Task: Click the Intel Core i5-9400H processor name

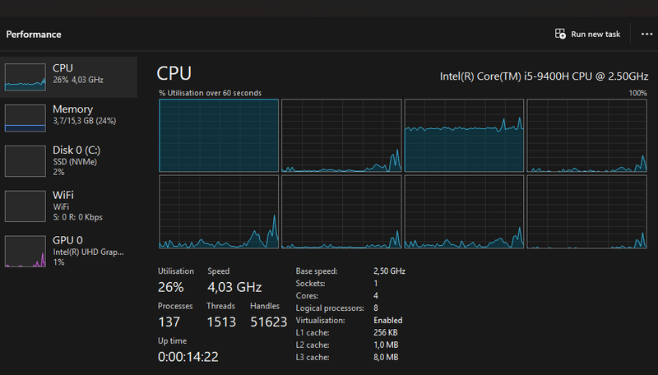Action: point(543,76)
